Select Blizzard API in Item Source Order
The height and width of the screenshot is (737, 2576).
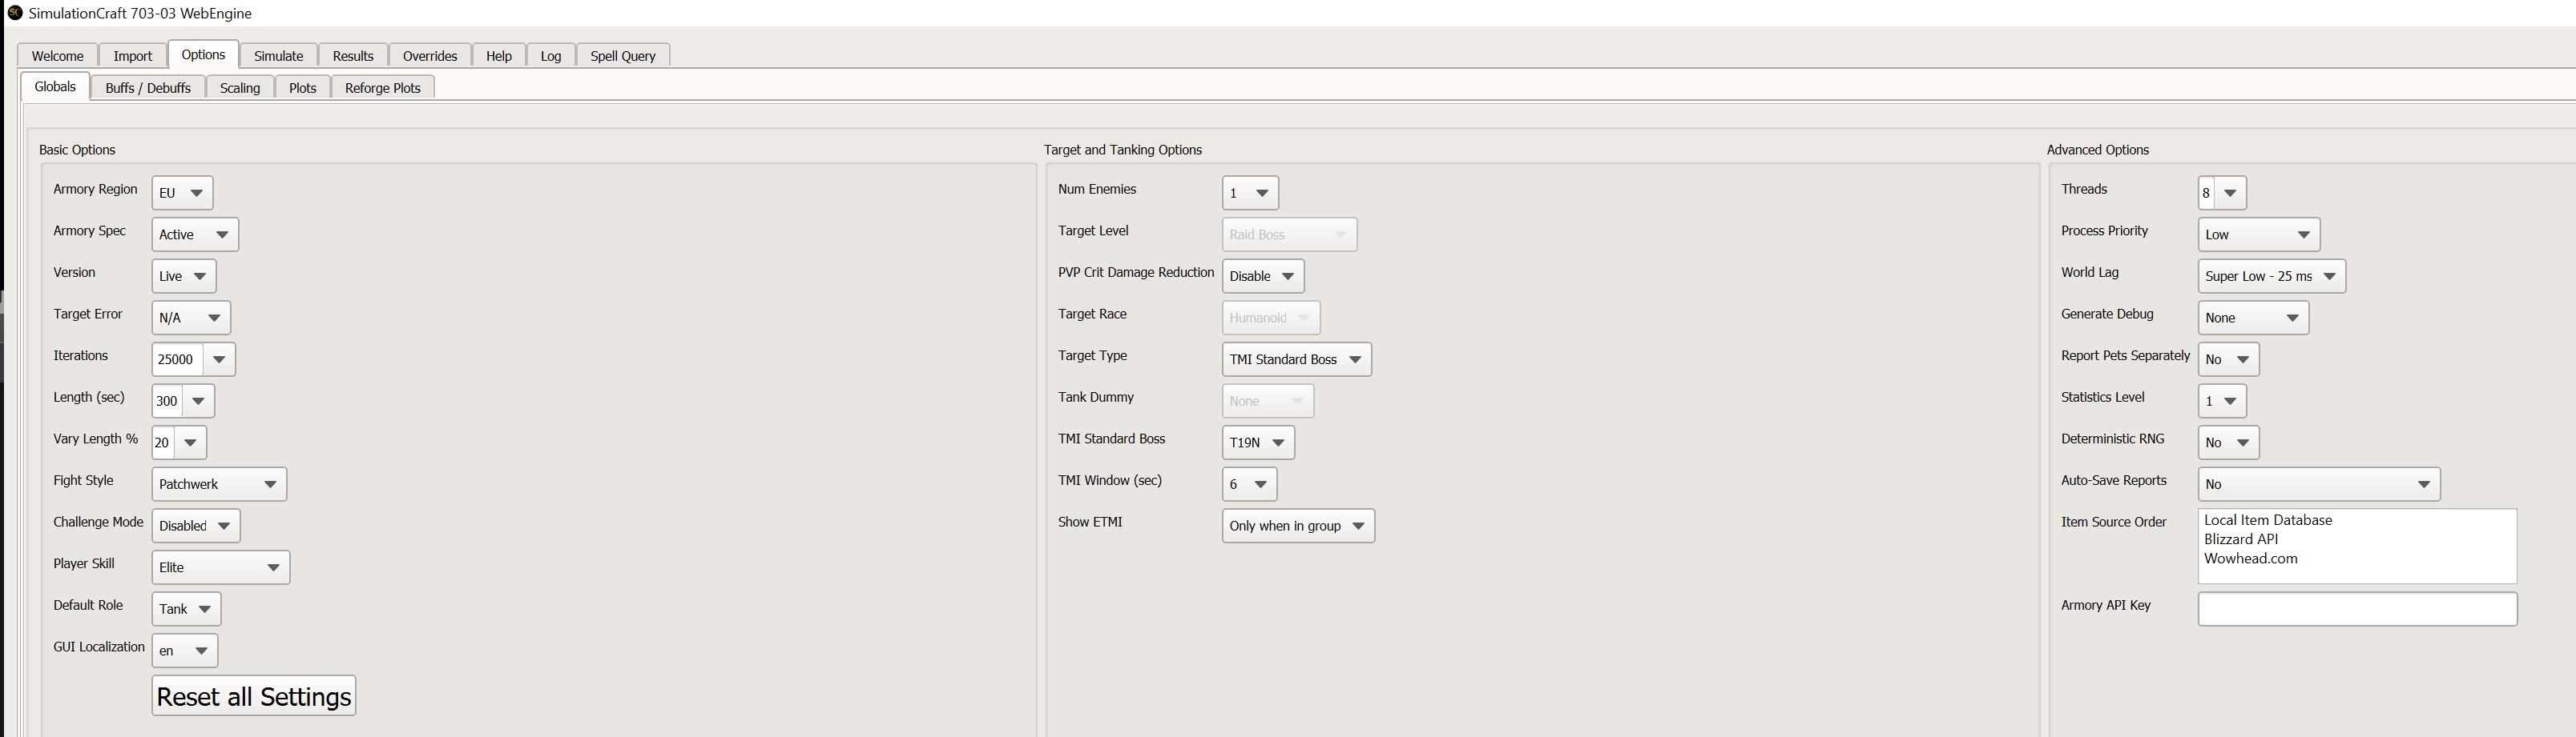coord(2241,539)
